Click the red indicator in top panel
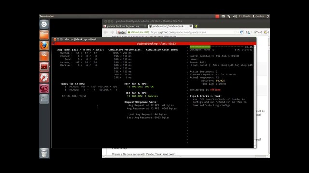Image resolution: width=309 pixels, height=173 pixels. (x=217, y=16)
